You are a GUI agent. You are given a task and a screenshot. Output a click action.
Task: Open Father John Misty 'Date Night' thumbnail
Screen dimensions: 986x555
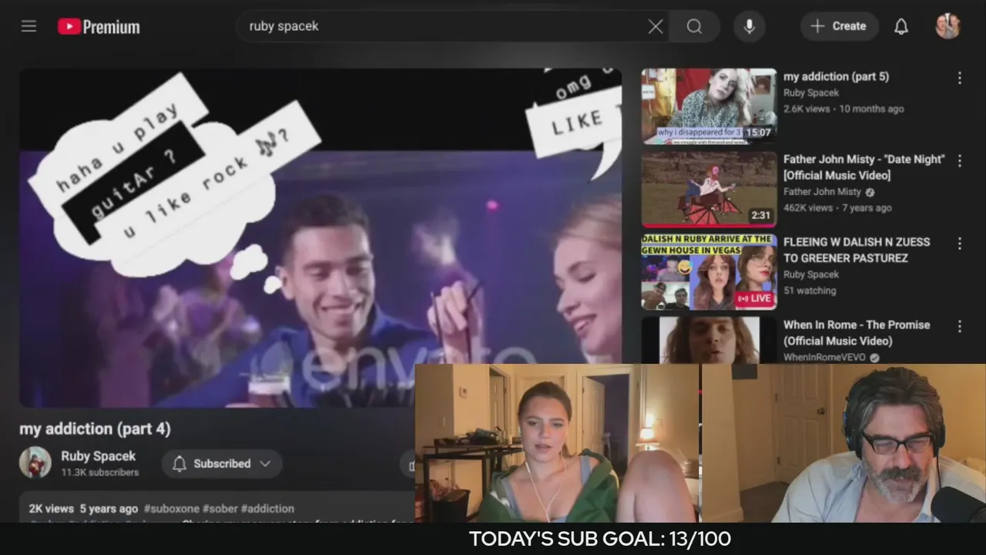click(709, 189)
